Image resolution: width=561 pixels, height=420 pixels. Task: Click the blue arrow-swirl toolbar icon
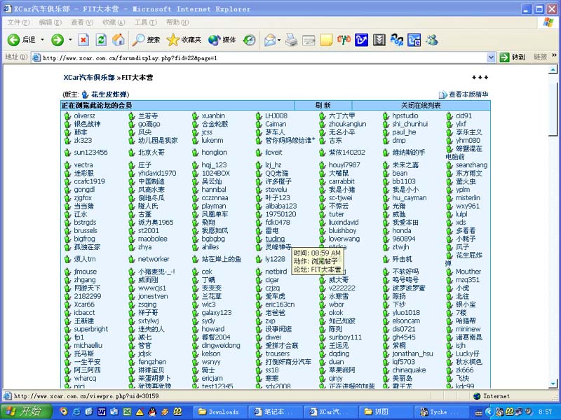pos(361,40)
